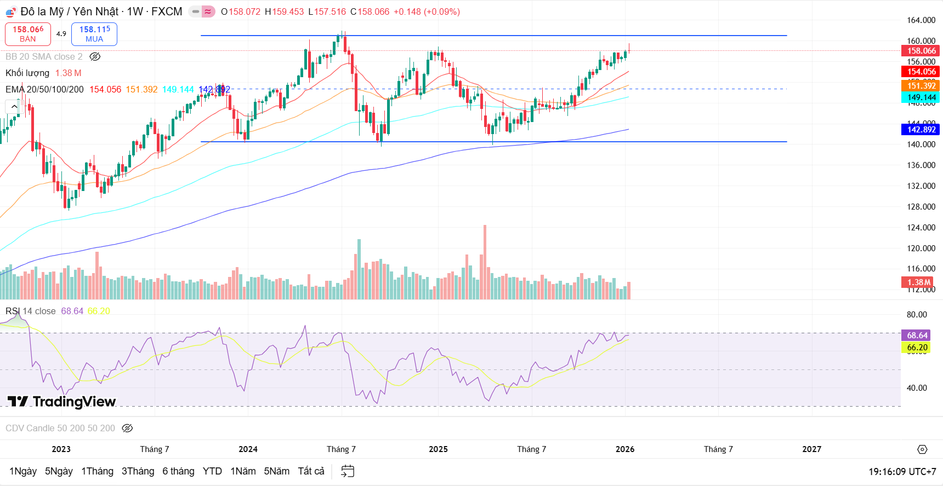Click the USD/JPY flag symbol icon
Image resolution: width=943 pixels, height=486 pixels.
coord(11,11)
